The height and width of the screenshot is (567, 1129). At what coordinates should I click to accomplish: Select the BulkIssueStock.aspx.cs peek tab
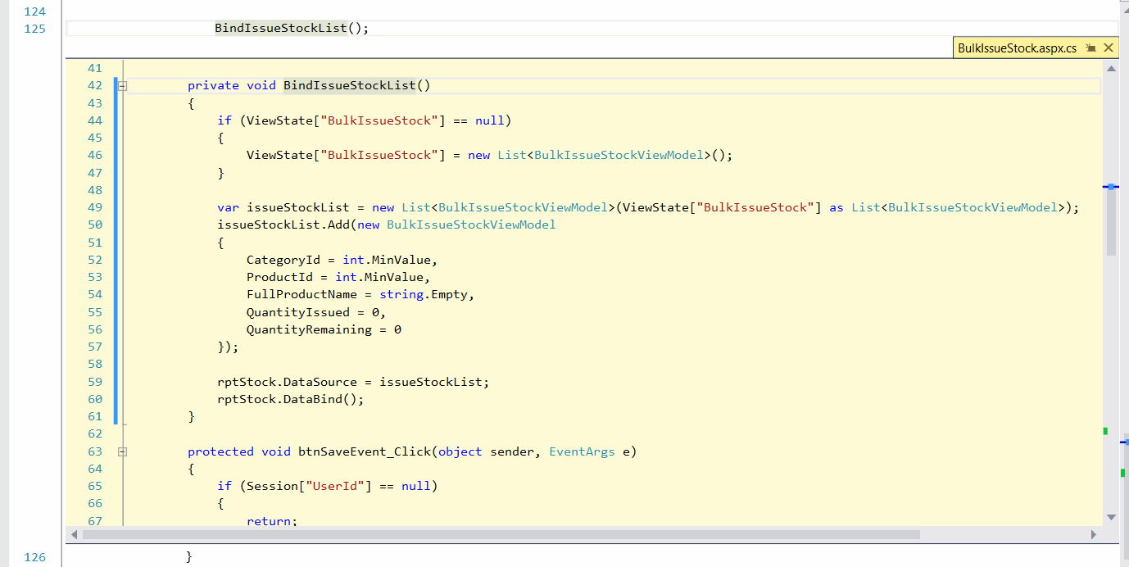(1020, 48)
